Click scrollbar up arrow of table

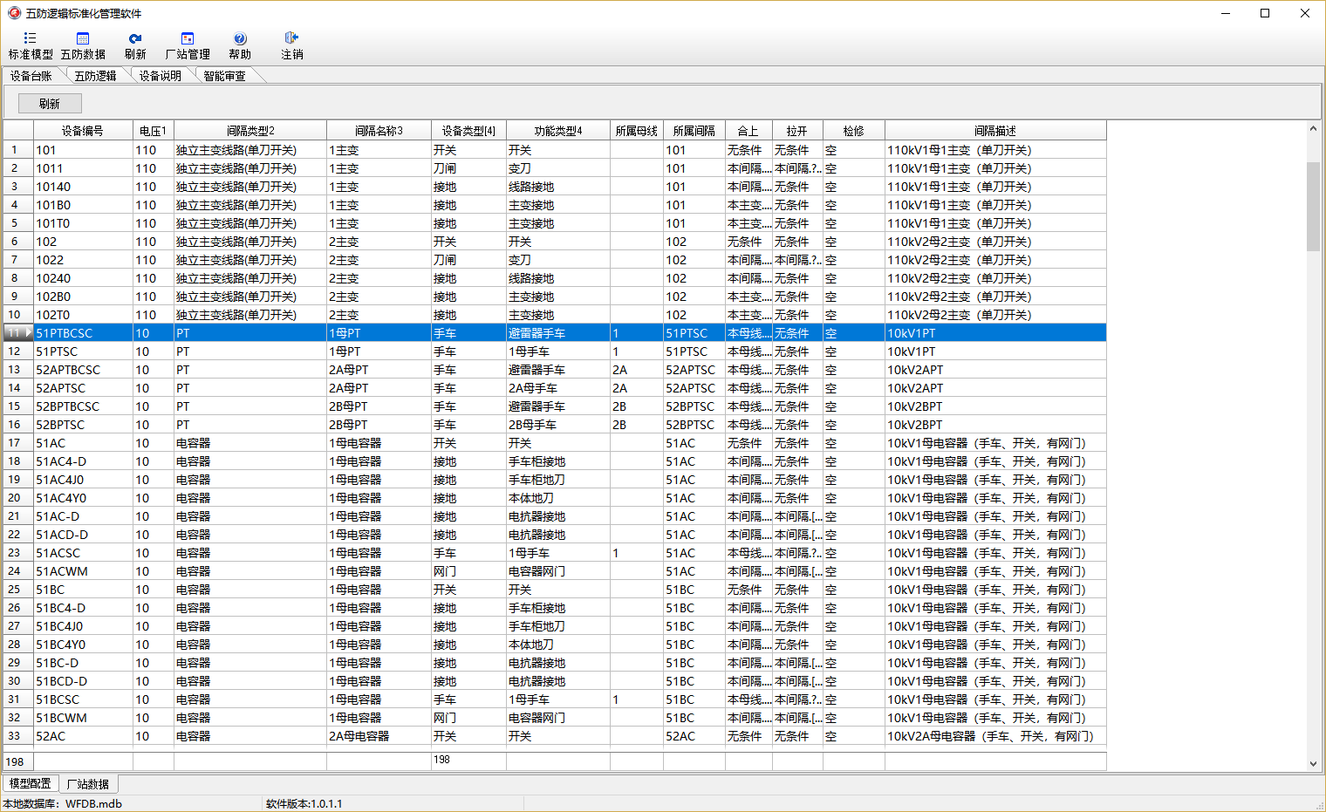point(1313,128)
